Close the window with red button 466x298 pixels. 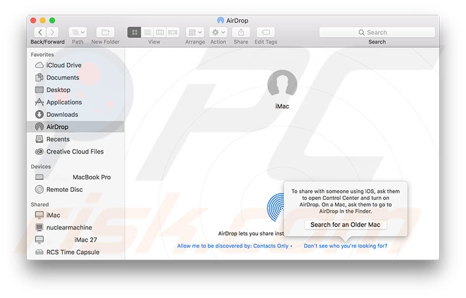[33, 20]
